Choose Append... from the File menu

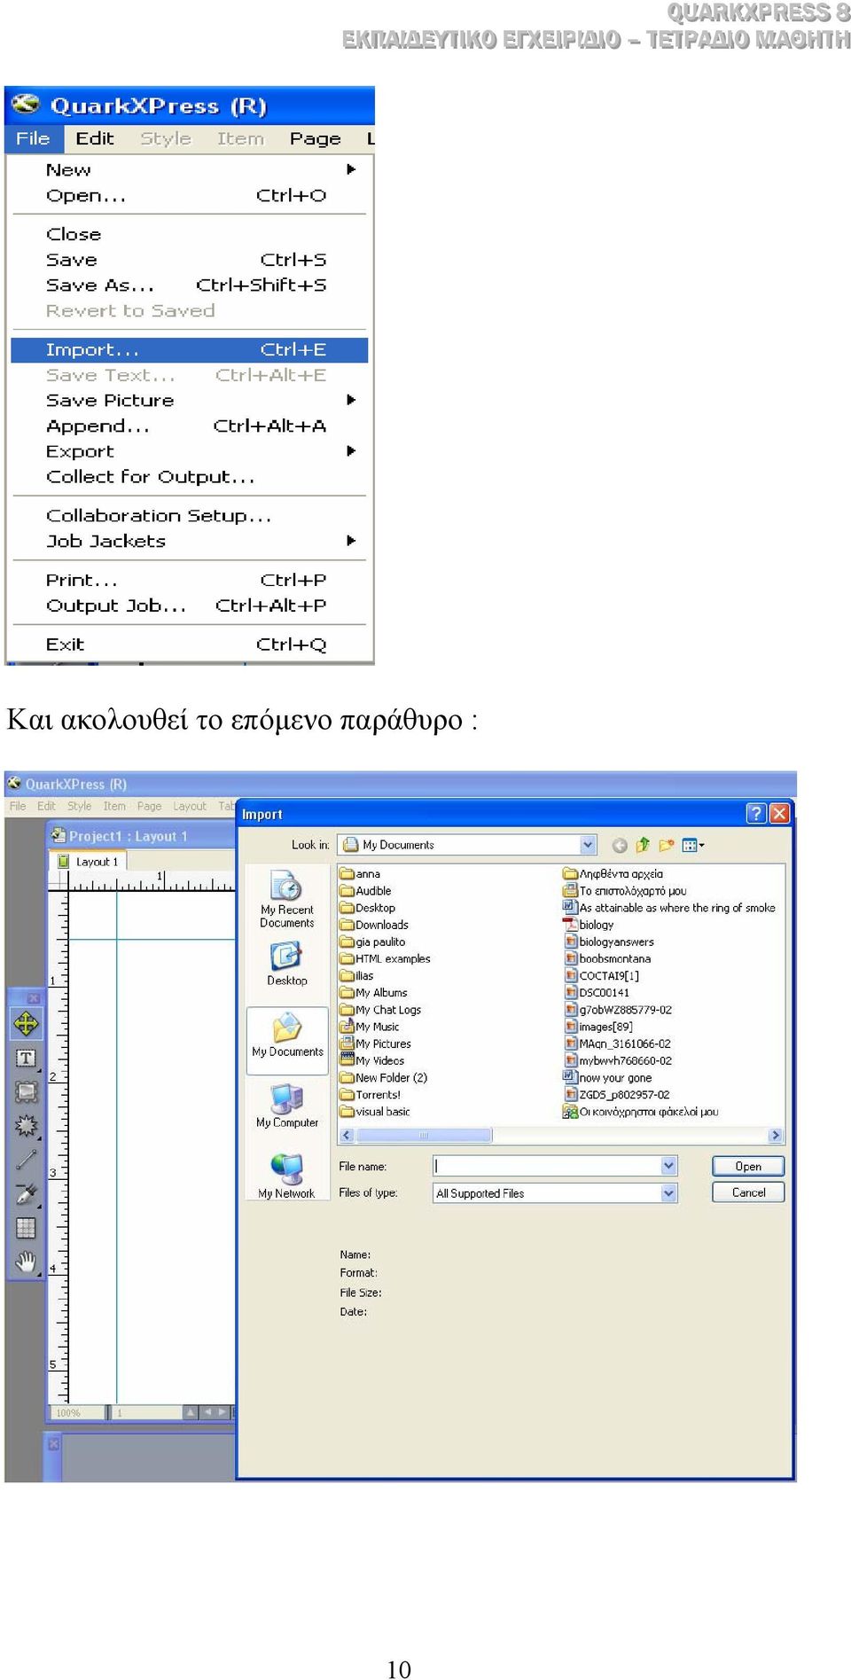coord(189,426)
